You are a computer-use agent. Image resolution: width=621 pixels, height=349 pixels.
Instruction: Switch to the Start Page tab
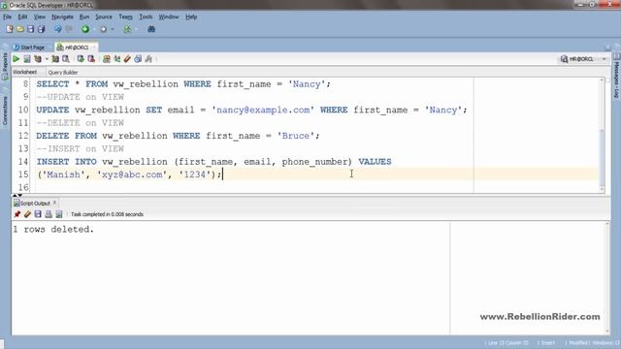click(29, 48)
